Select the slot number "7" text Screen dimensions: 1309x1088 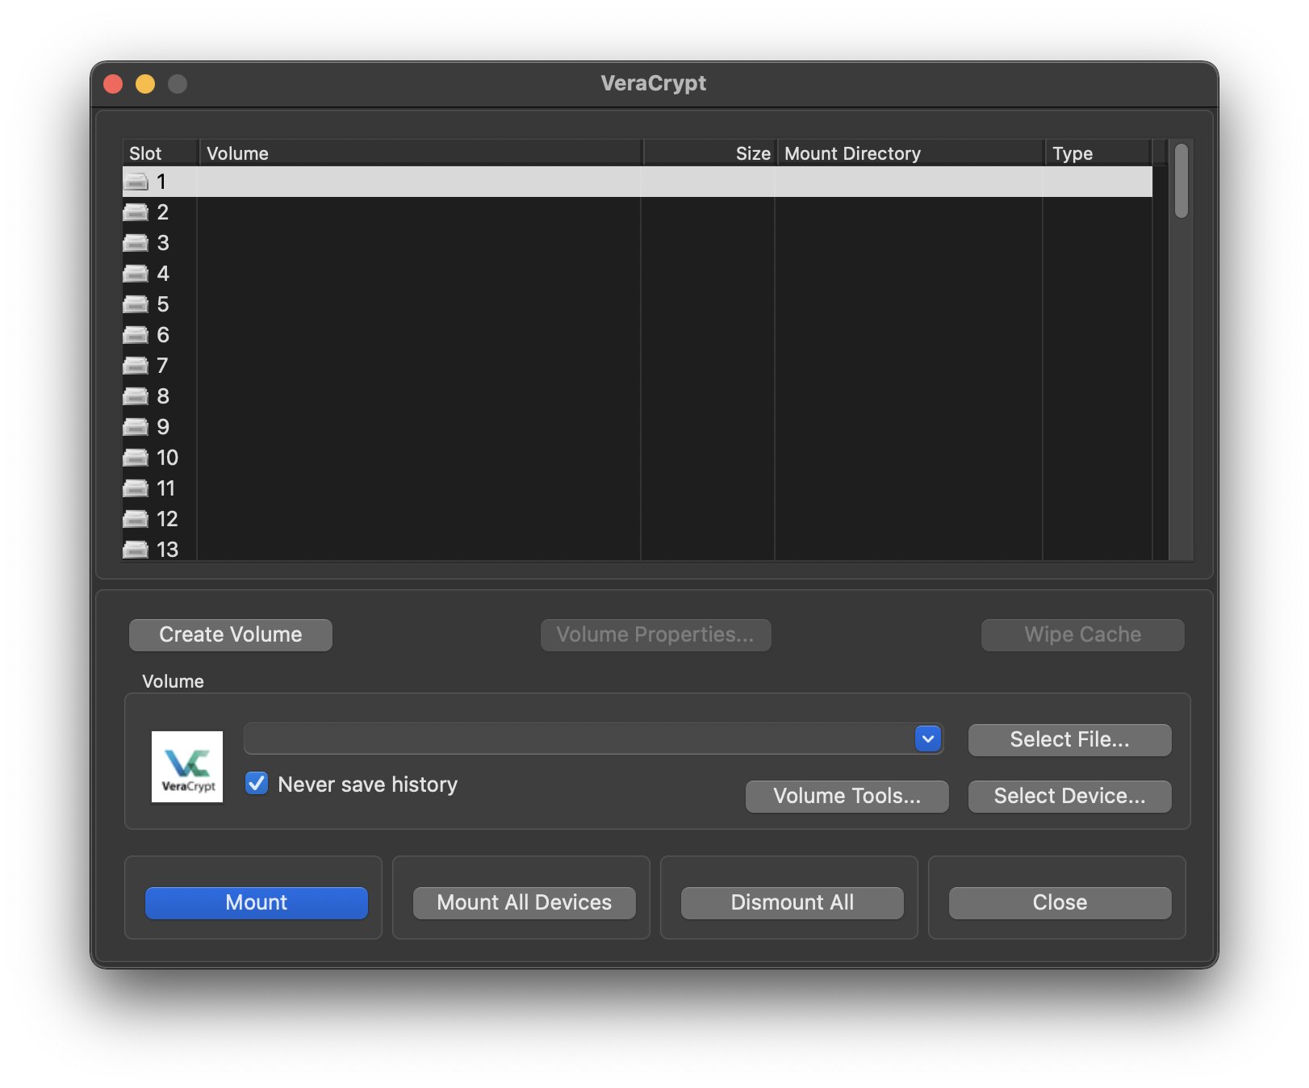point(162,366)
